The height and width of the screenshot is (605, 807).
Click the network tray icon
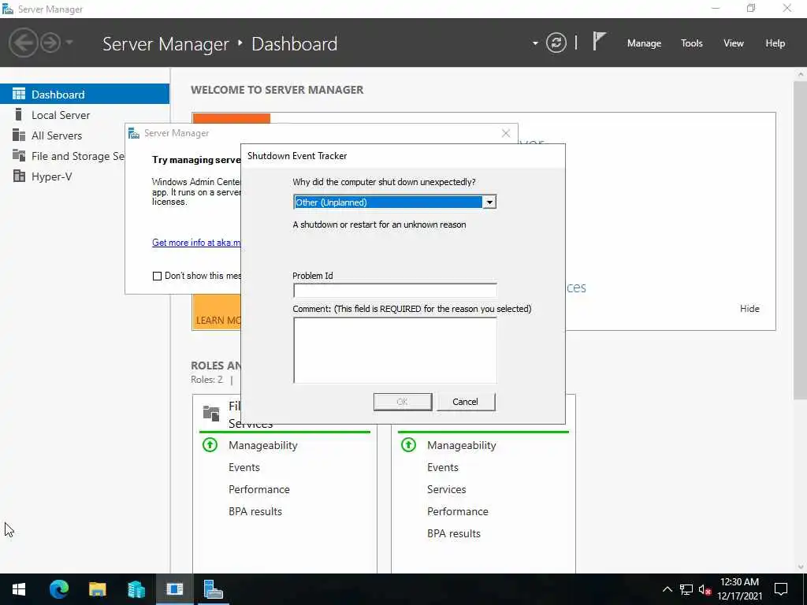[x=686, y=589]
